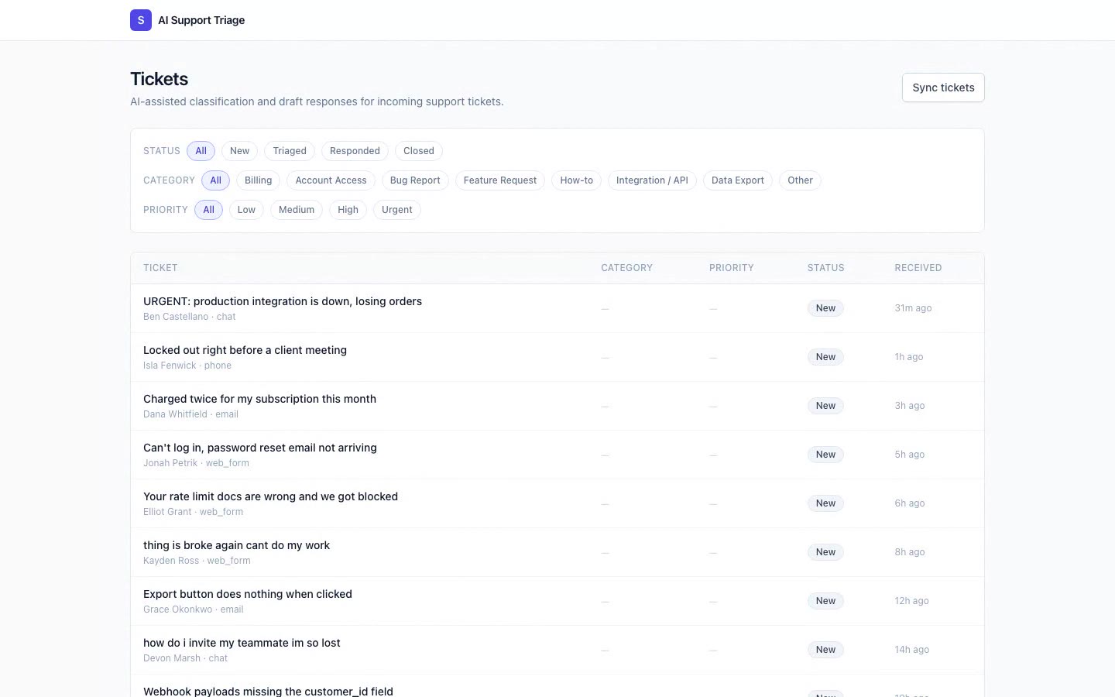The width and height of the screenshot is (1115, 697).
Task: Click the TICKET column header
Action: pos(160,268)
